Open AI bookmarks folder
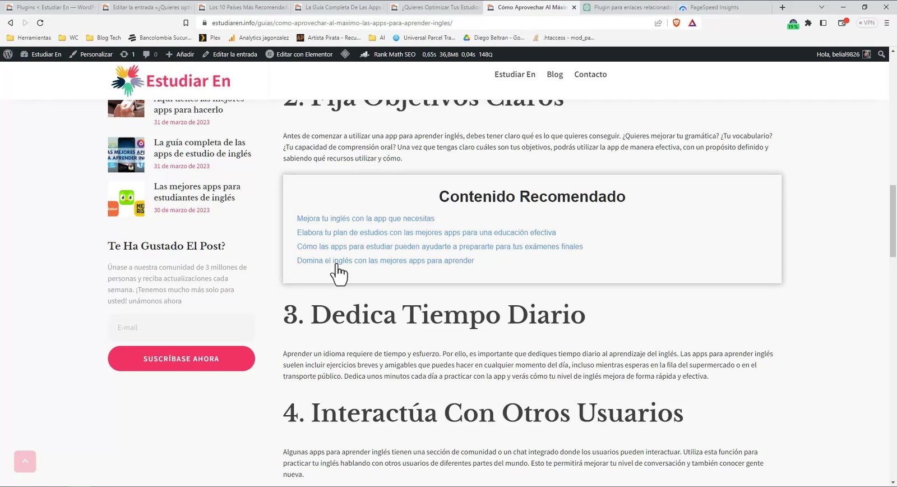Image resolution: width=897 pixels, height=487 pixels. (x=377, y=38)
